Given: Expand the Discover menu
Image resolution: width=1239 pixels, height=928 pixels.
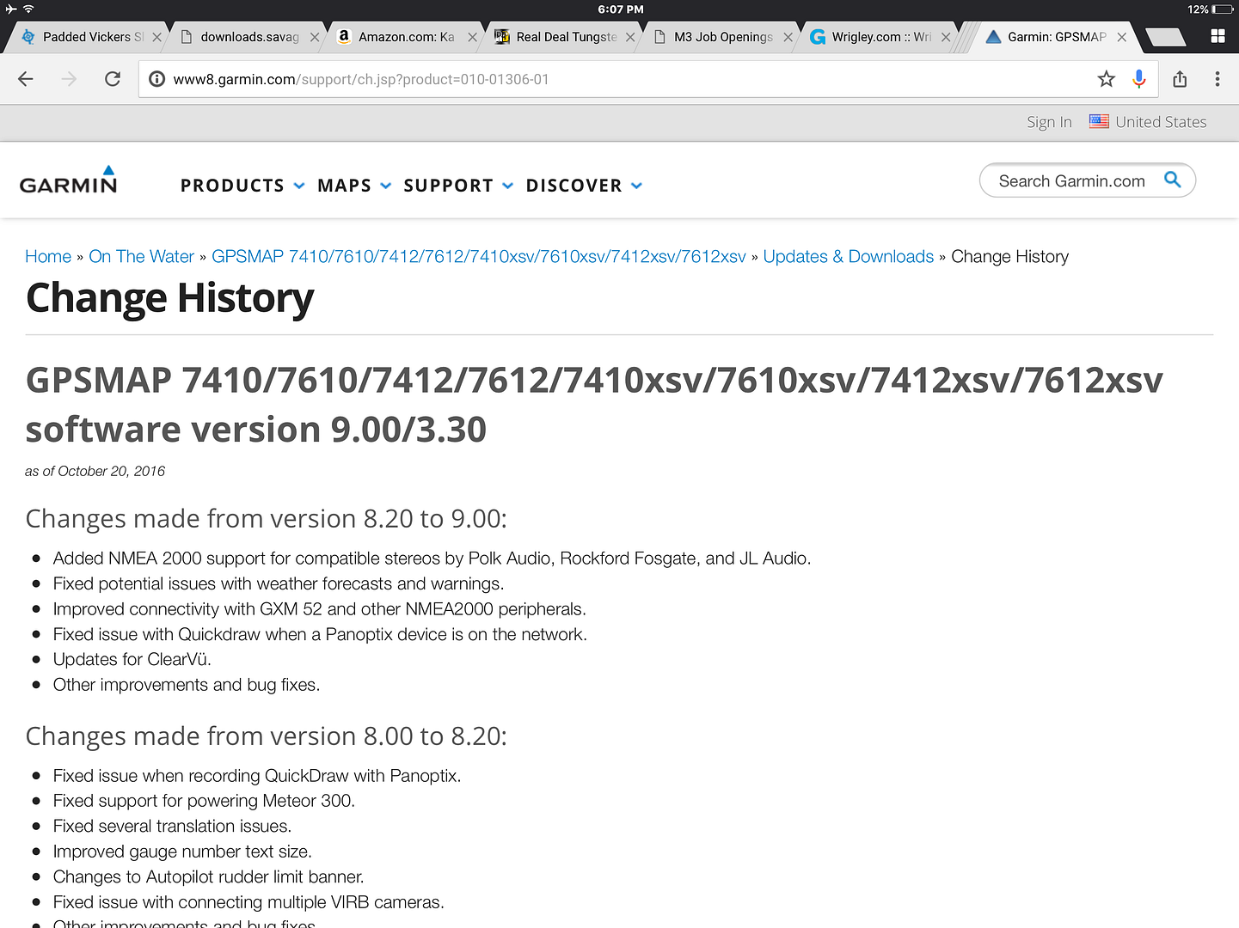Looking at the screenshot, I should (x=584, y=186).
